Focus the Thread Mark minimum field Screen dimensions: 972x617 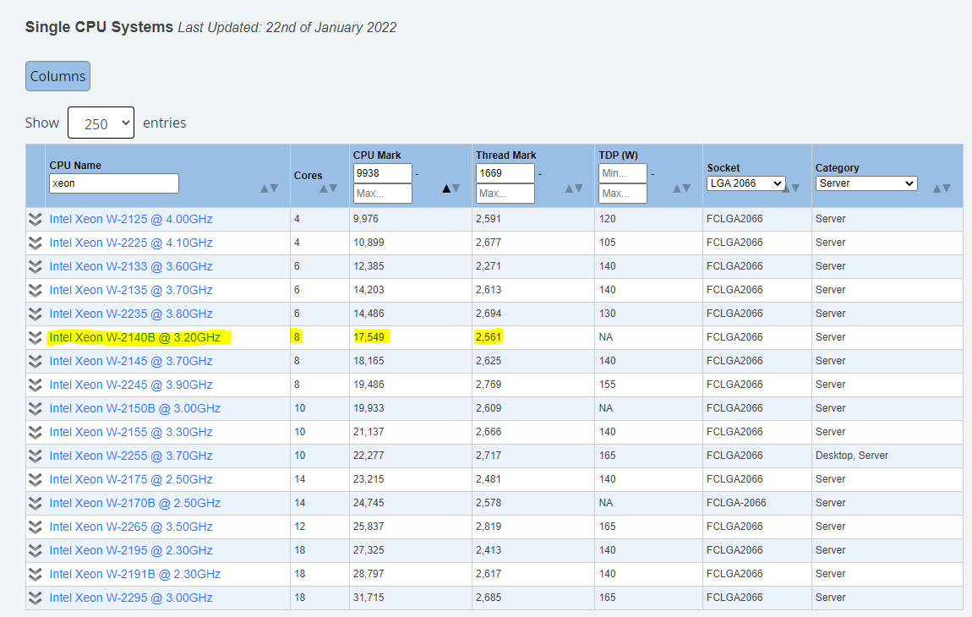pos(505,173)
